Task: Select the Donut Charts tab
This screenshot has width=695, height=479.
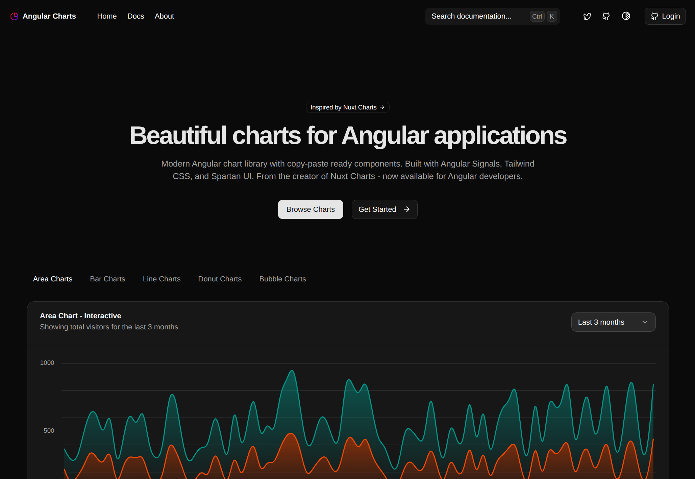Action: (220, 279)
